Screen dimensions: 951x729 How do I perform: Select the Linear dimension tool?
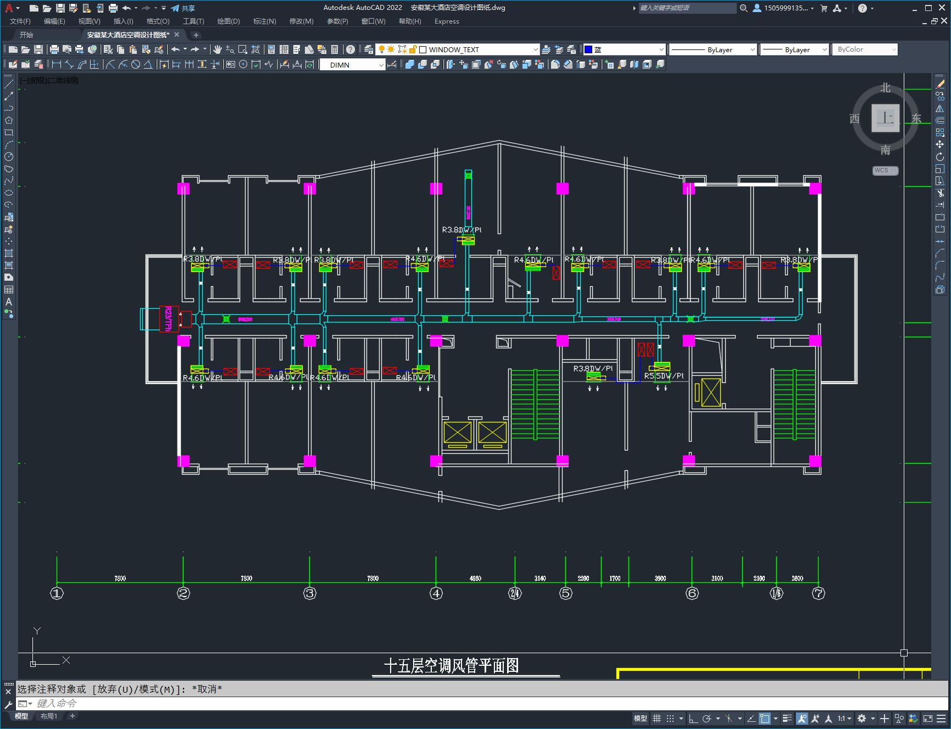click(x=56, y=65)
